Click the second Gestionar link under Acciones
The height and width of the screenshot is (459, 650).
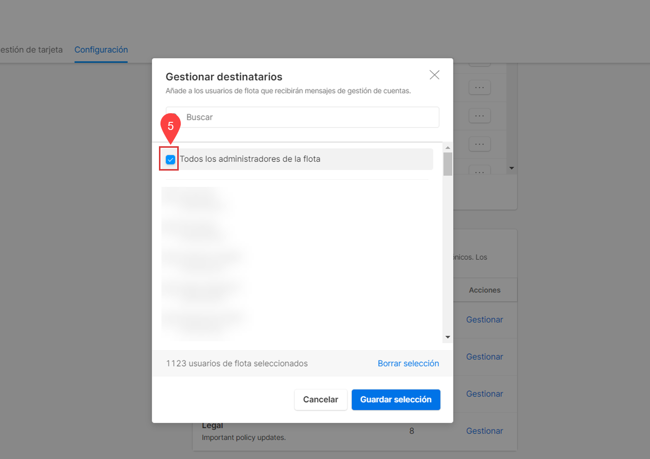coord(484,356)
